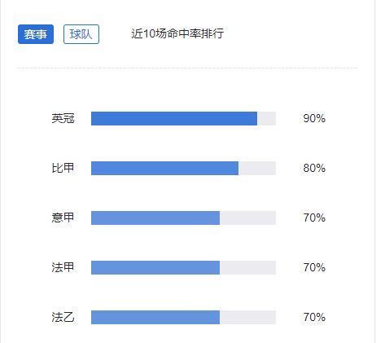Switch to the 球队 tab

pyautogui.click(x=81, y=34)
